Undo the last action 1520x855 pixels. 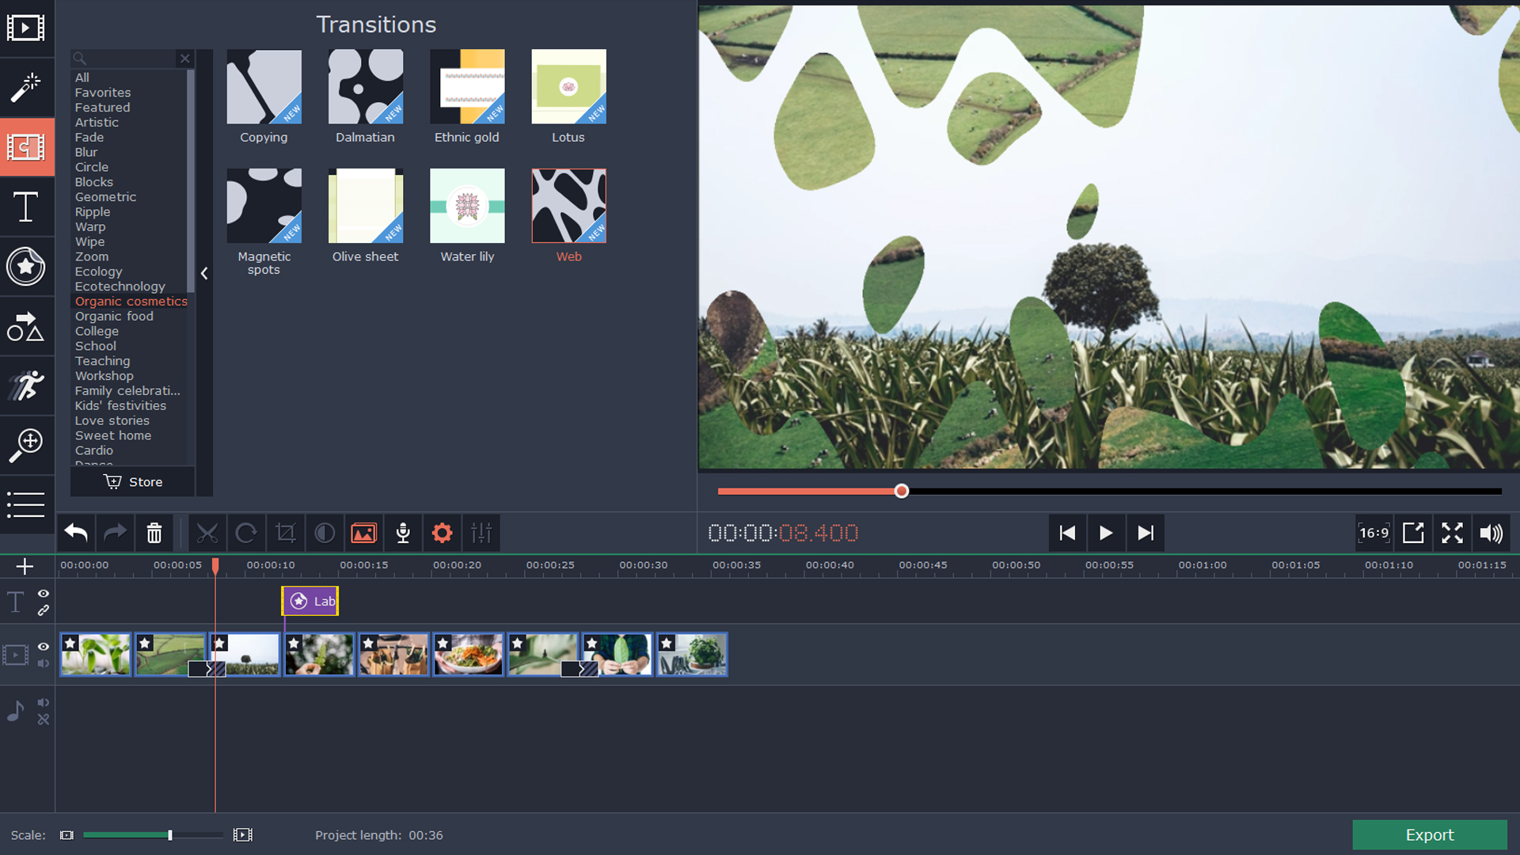[75, 533]
